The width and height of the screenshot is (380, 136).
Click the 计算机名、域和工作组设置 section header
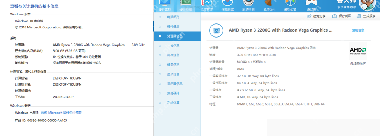point(28,72)
